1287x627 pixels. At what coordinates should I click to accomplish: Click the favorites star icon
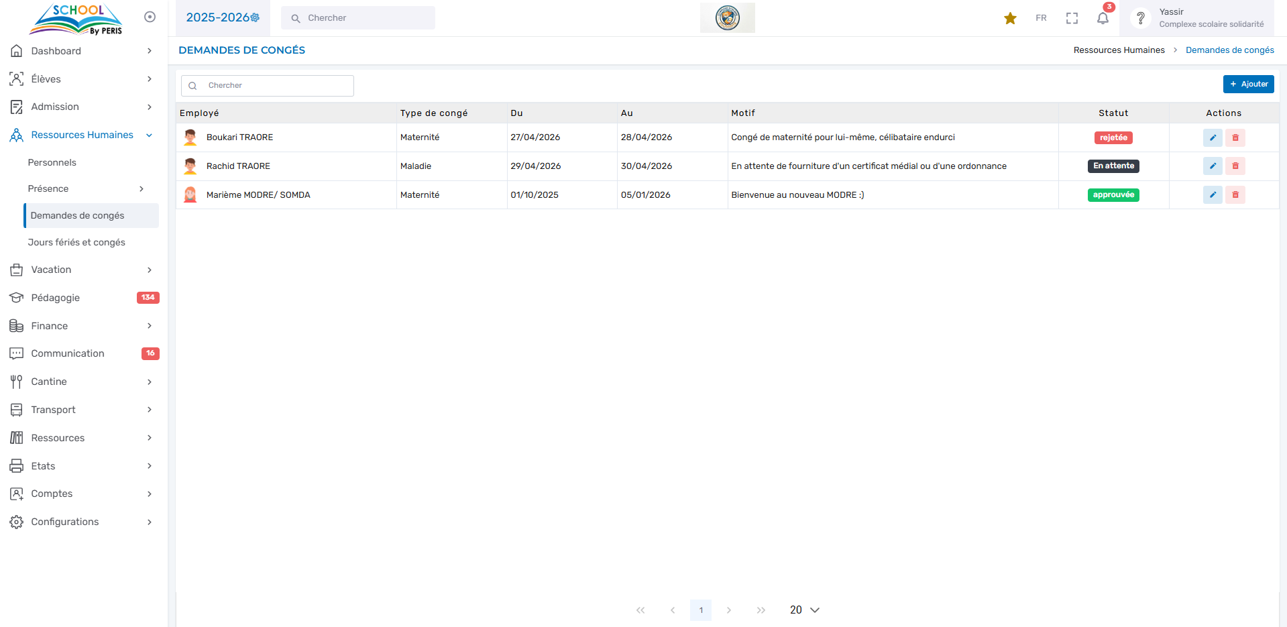1010,18
